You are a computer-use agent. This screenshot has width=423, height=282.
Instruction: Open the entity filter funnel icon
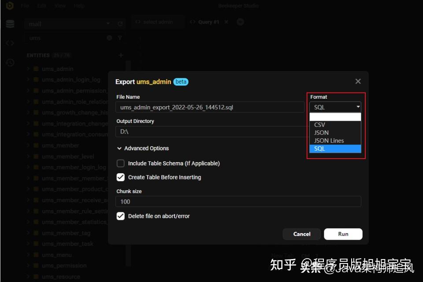(x=120, y=38)
